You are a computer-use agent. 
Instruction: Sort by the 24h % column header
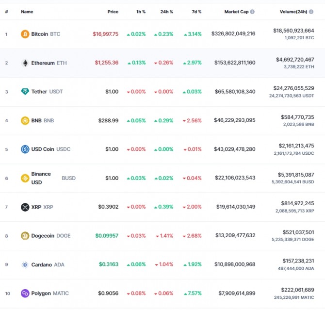click(167, 12)
